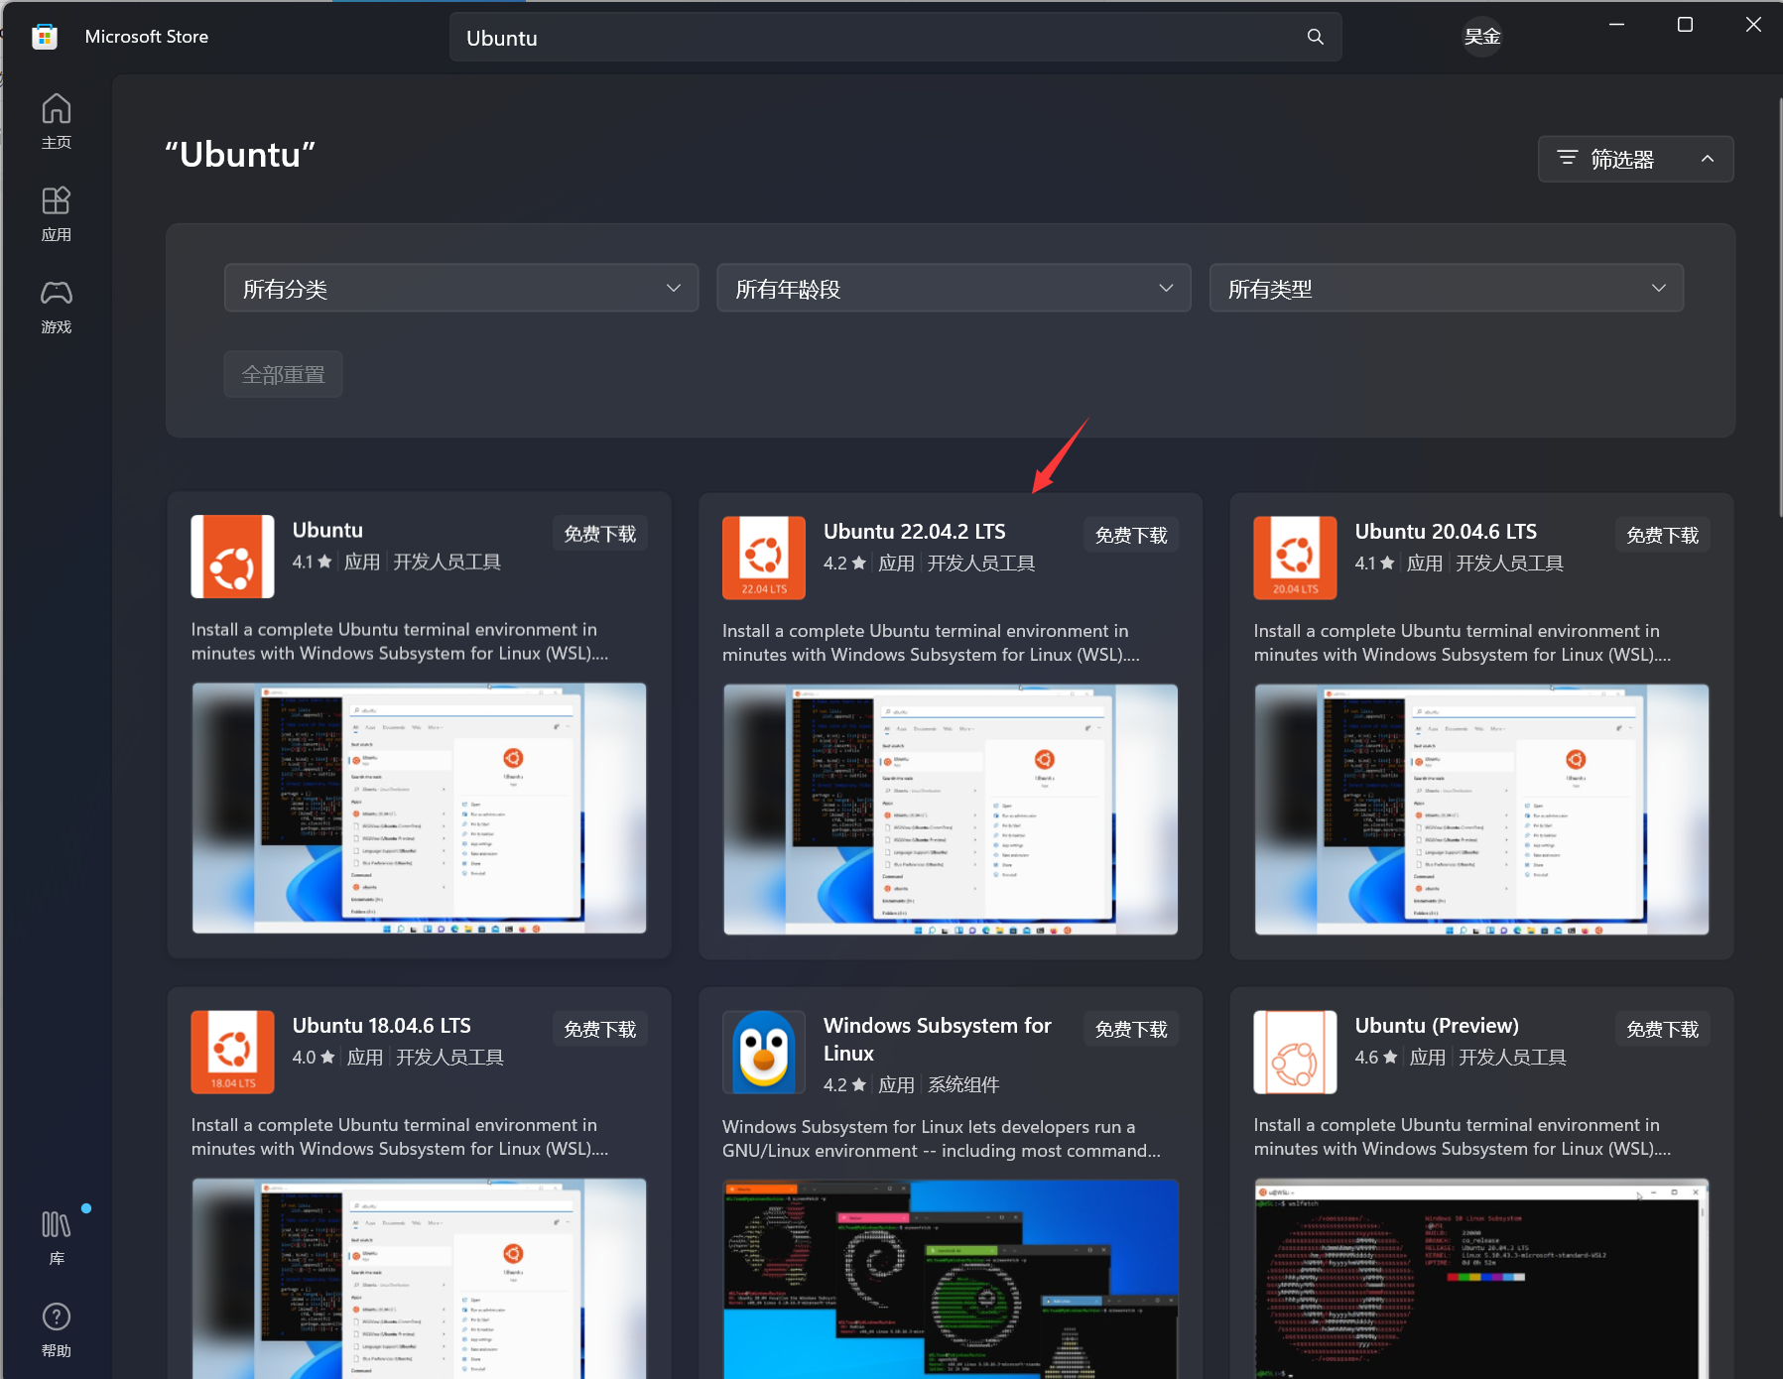1783x1379 pixels.
Task: Click the Ubuntu 20.04 LTS app icon
Action: pyautogui.click(x=1295, y=558)
